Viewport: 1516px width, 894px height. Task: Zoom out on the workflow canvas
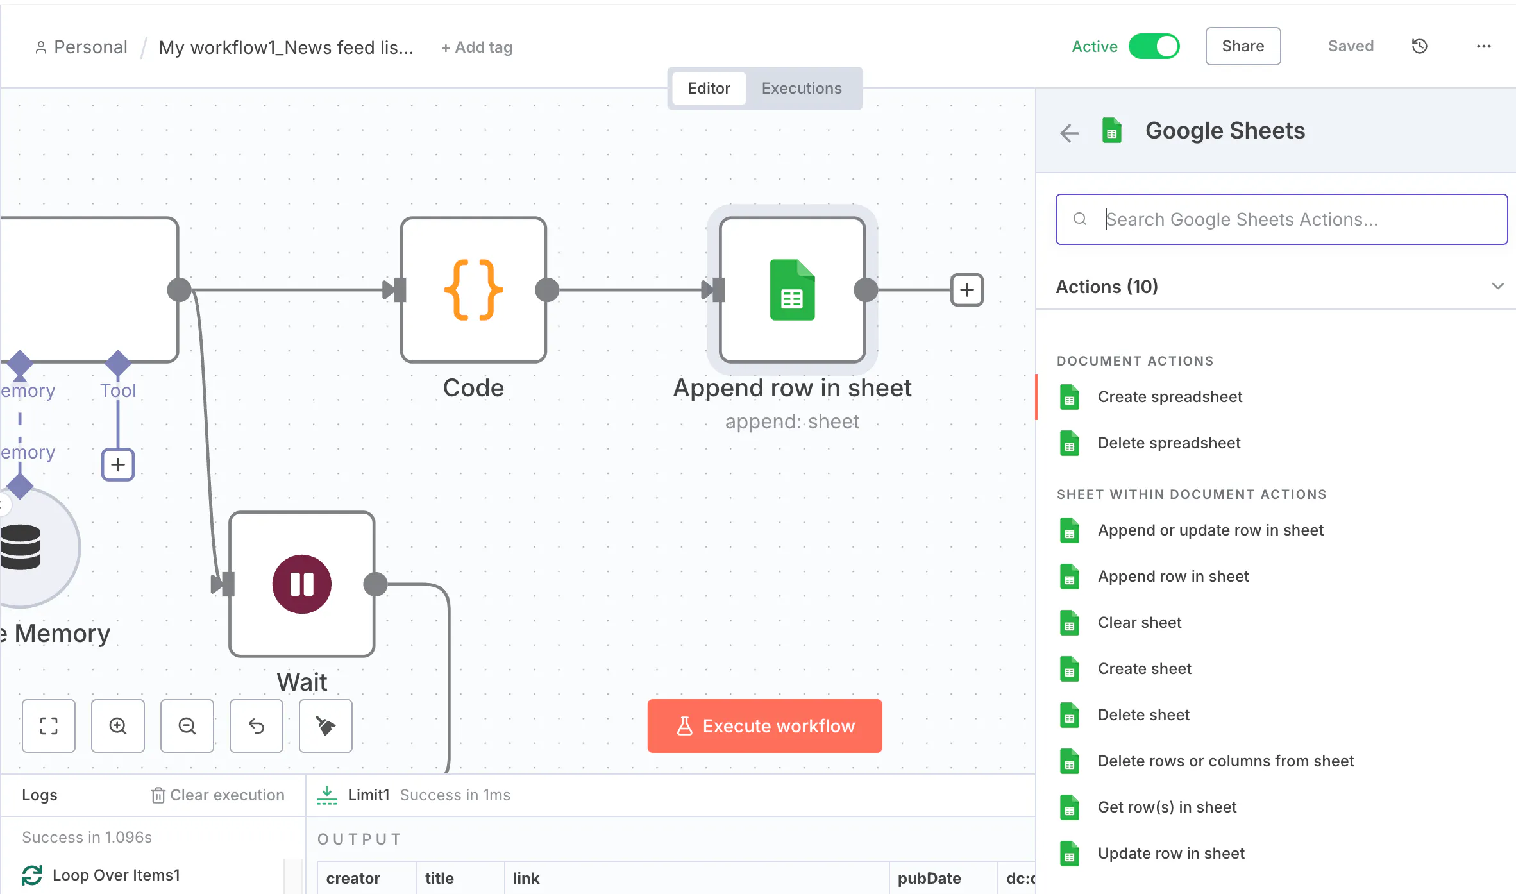187,726
